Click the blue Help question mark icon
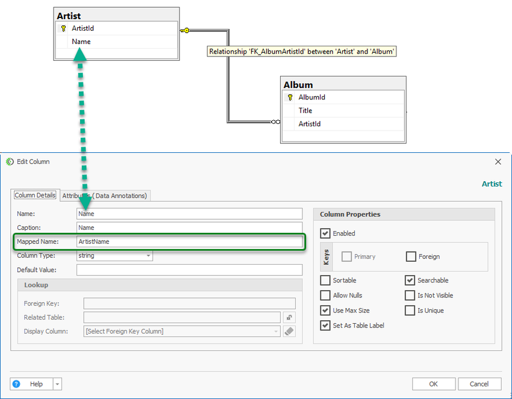512x399 pixels. click(16, 384)
